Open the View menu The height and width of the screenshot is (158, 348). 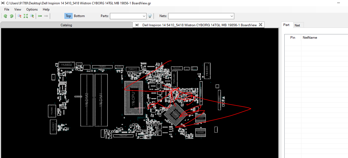pos(18,9)
